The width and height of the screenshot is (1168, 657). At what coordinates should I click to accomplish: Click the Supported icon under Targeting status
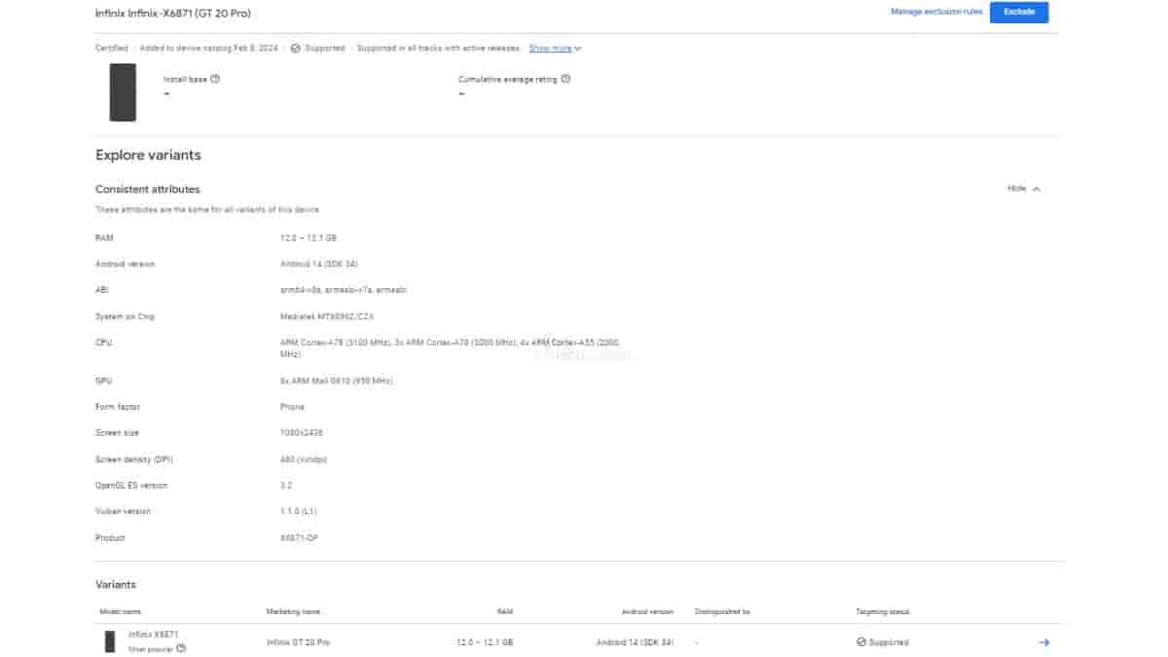point(860,642)
